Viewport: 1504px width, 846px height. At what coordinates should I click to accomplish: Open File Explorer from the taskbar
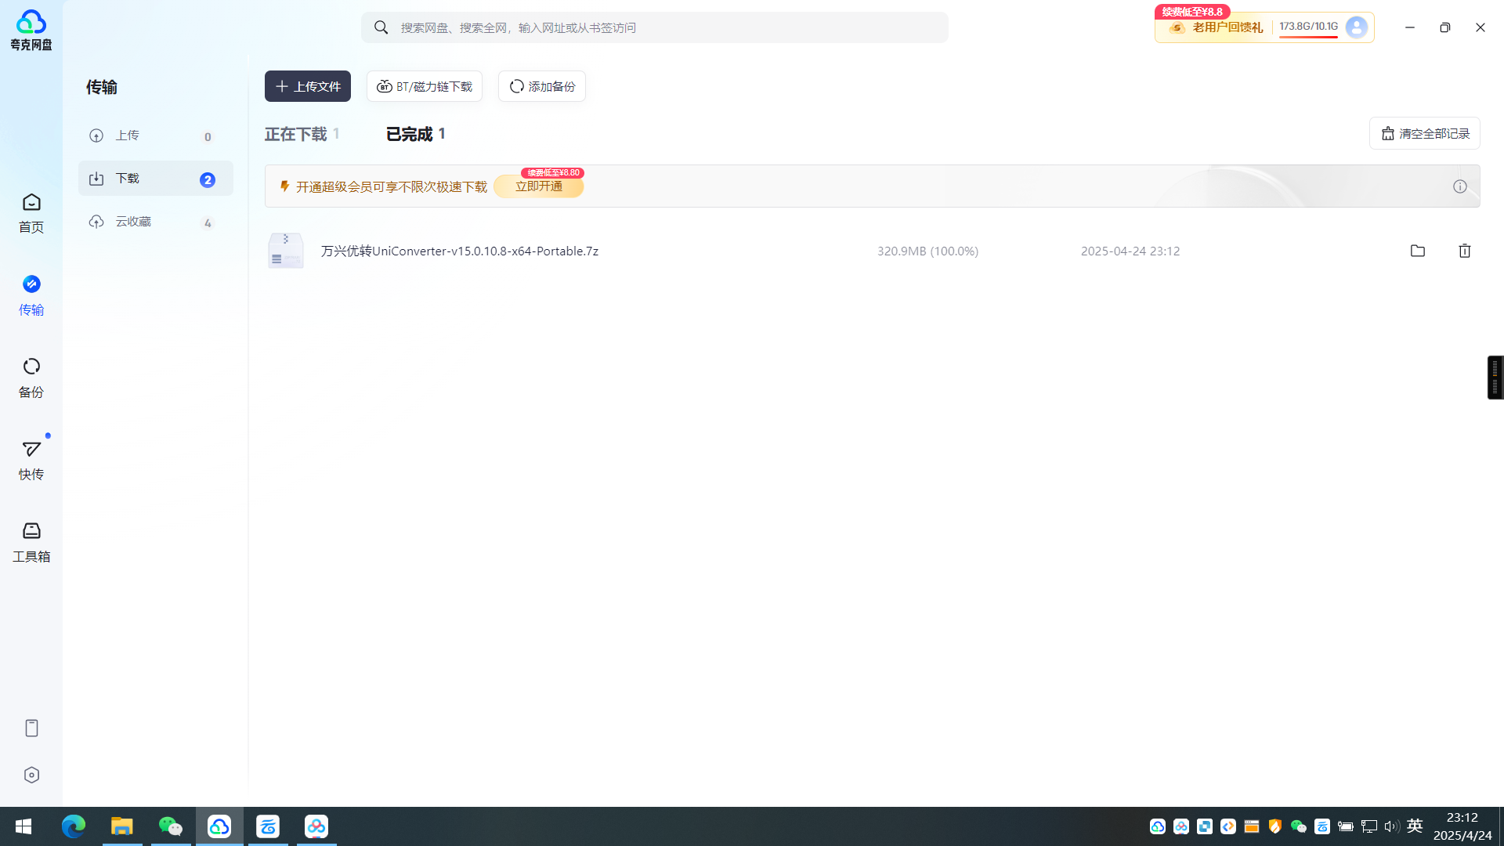click(x=122, y=826)
